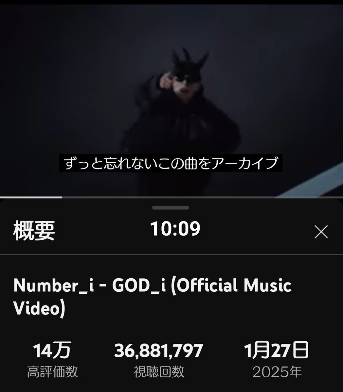The width and height of the screenshot is (343, 392).
Task: Click the played portion of the progress bar
Action: (31, 197)
